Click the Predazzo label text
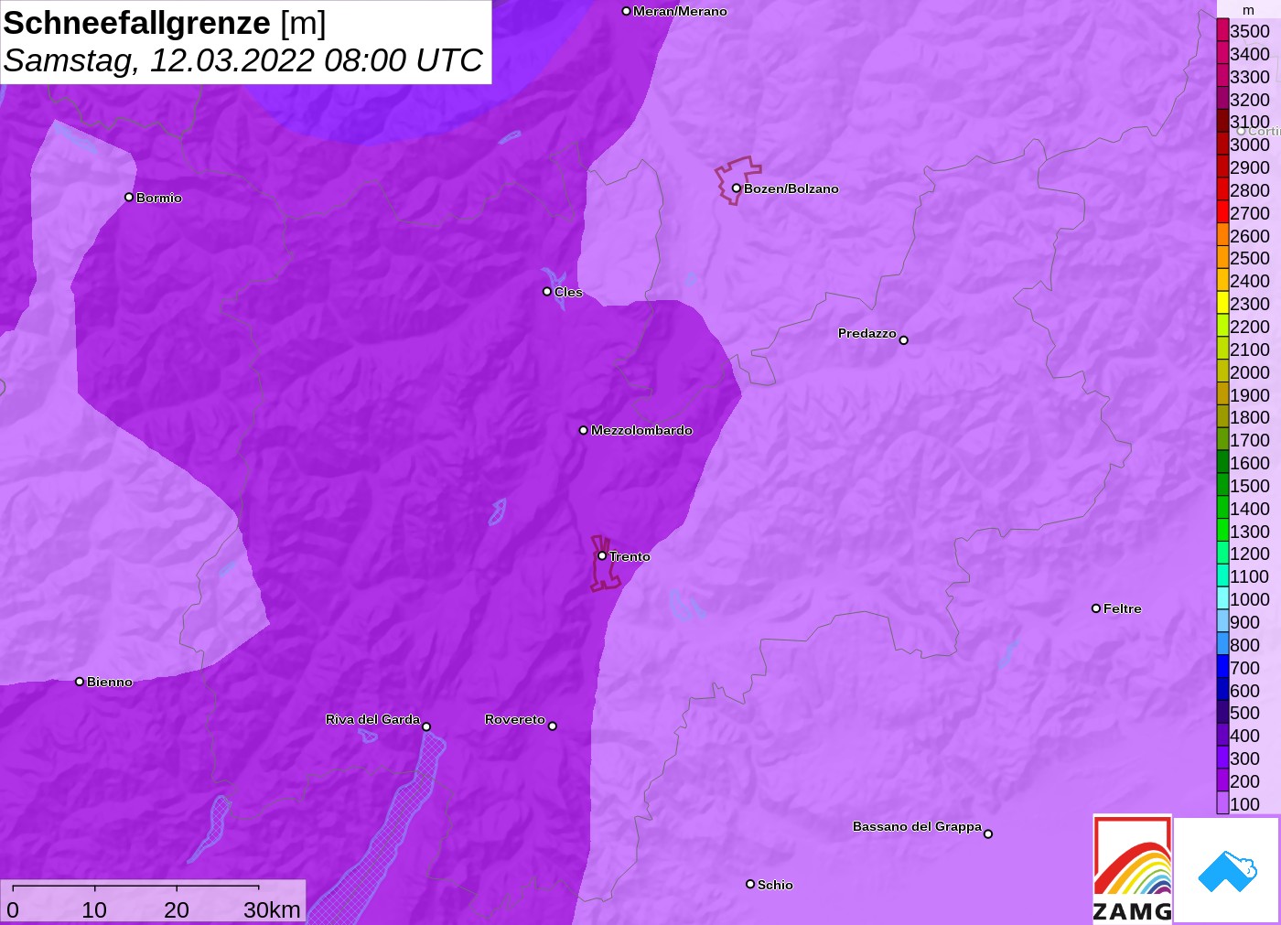The width and height of the screenshot is (1281, 925). click(867, 333)
